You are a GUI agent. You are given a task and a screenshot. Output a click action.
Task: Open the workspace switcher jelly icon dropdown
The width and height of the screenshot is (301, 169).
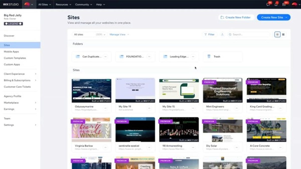pyautogui.click(x=29, y=5)
